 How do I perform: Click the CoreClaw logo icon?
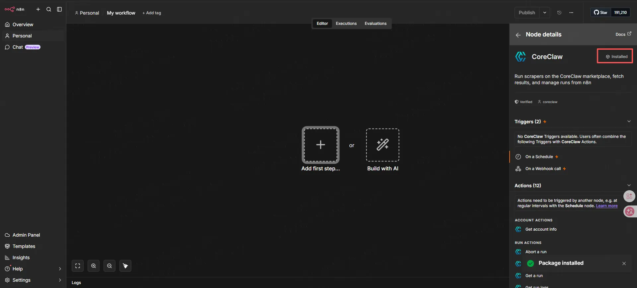click(521, 57)
